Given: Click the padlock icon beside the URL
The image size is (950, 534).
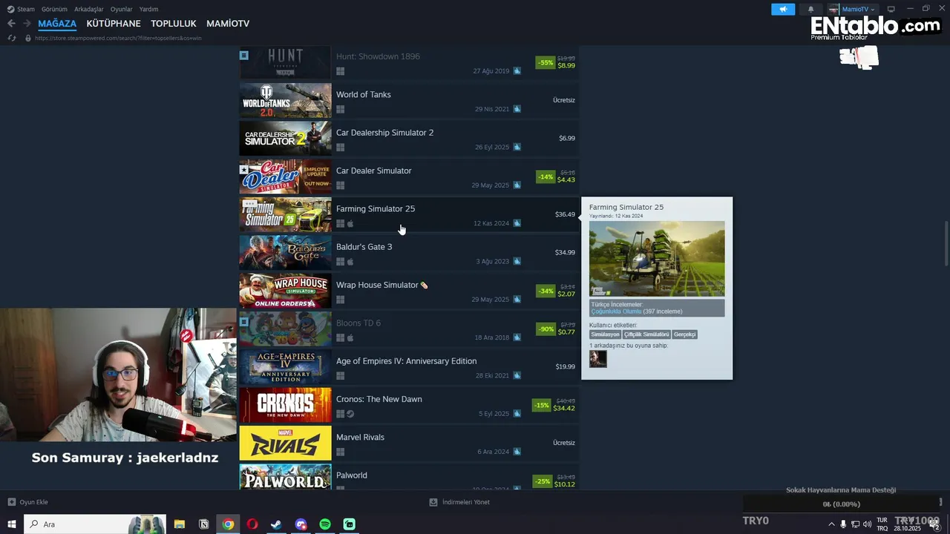Looking at the screenshot, I should tap(28, 38).
